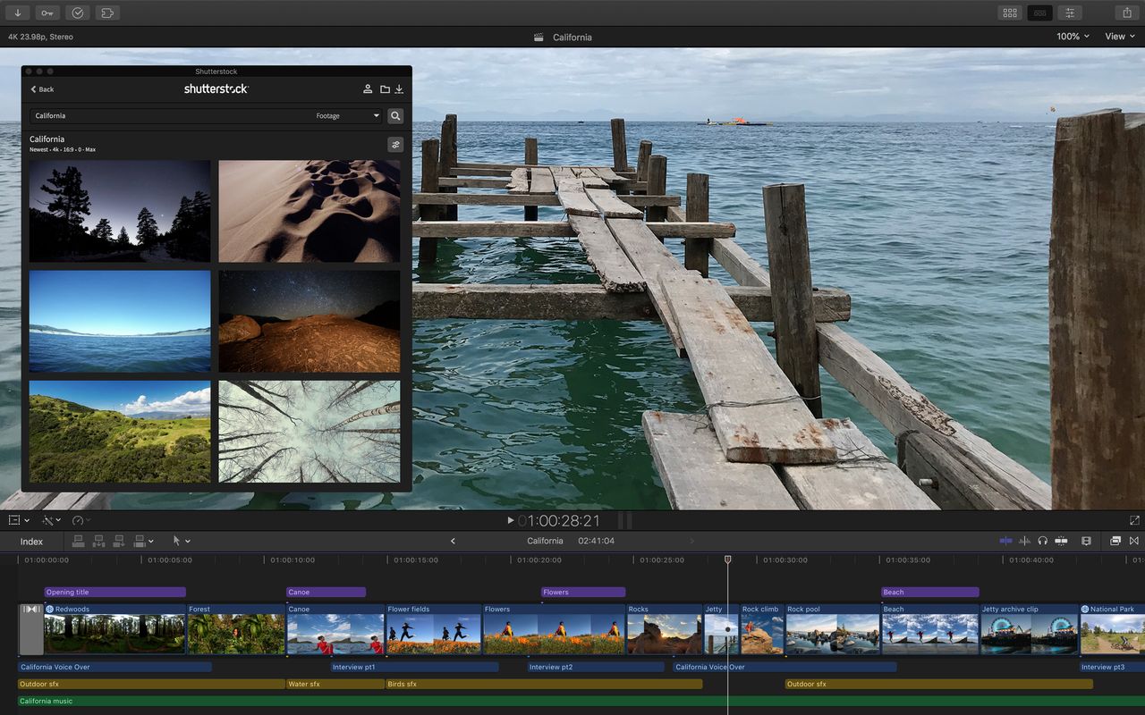Image resolution: width=1145 pixels, height=715 pixels.
Task: Open the Index panel
Action: click(31, 541)
